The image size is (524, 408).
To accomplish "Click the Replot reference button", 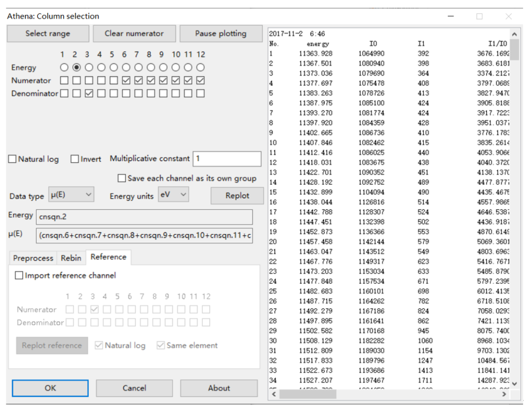I will (x=51, y=345).
